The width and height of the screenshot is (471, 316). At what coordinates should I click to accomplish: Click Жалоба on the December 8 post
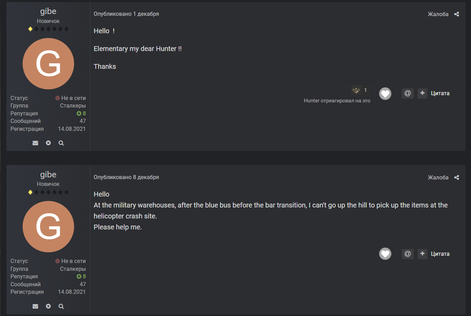tap(438, 177)
